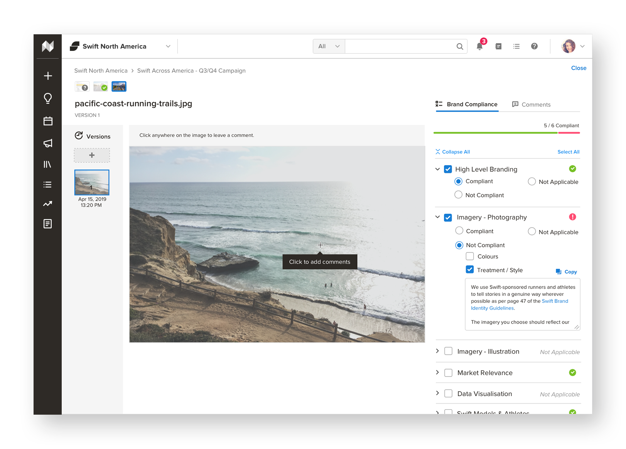This screenshot has height=449, width=626.
Task: Click green check icon on High Level Branding
Action: pos(572,169)
